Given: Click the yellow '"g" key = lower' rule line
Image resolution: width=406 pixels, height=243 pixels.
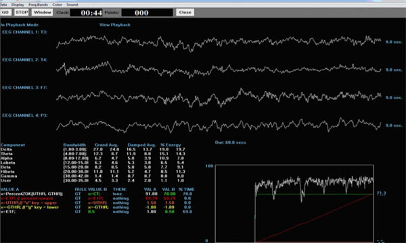Looking at the screenshot, I should point(30,207).
